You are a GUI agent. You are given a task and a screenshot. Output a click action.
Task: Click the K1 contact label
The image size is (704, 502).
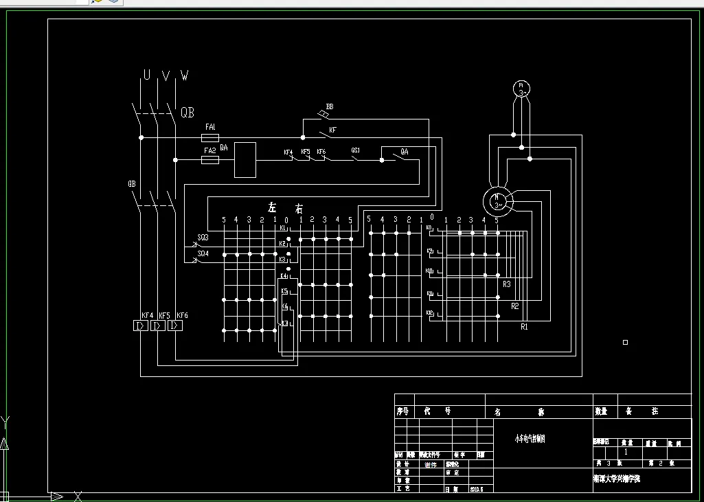283,228
